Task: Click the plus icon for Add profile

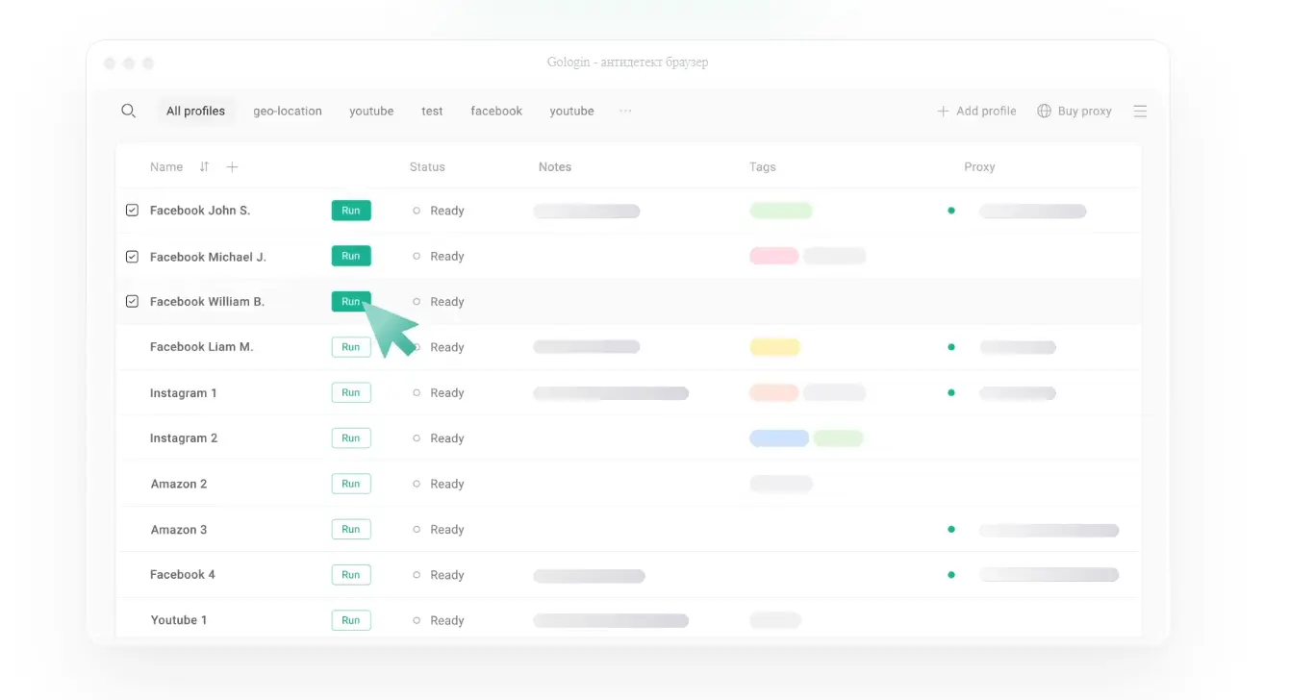Action: pos(943,111)
